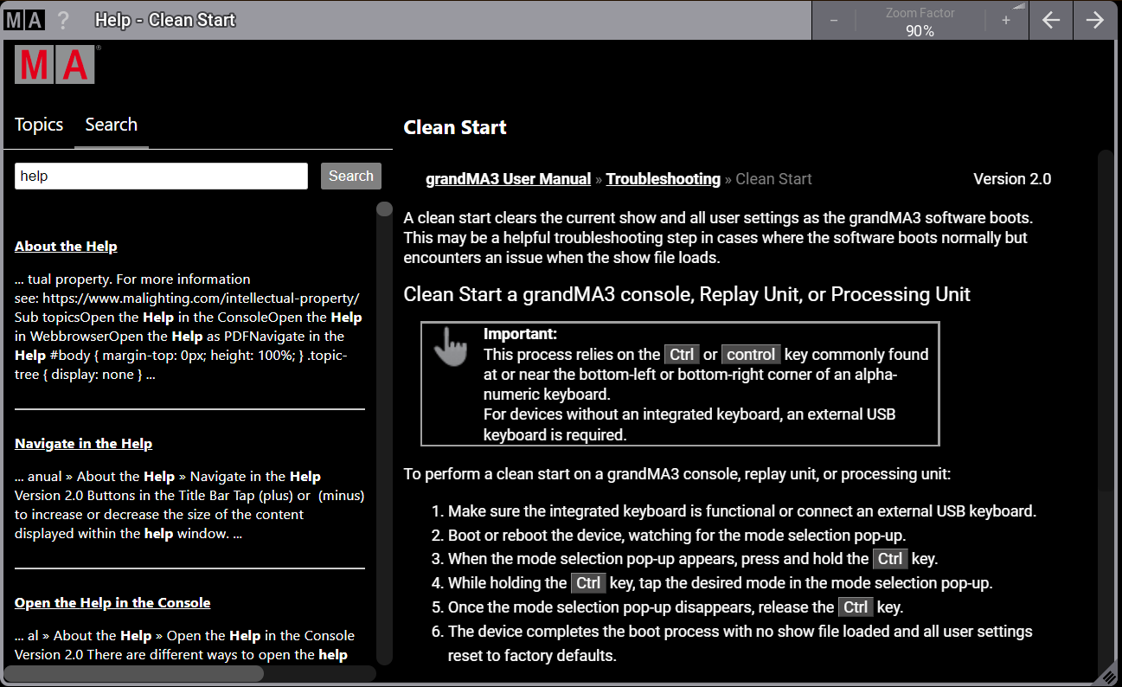Open the Navigate in the Help article
The height and width of the screenshot is (687, 1122).
click(83, 443)
